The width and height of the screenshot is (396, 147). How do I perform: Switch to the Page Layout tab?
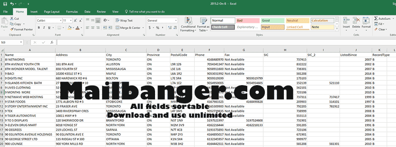point(52,11)
